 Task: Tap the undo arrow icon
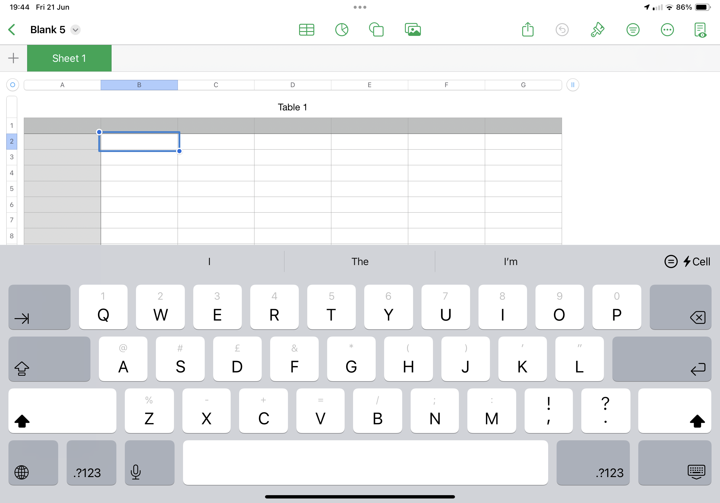point(562,30)
